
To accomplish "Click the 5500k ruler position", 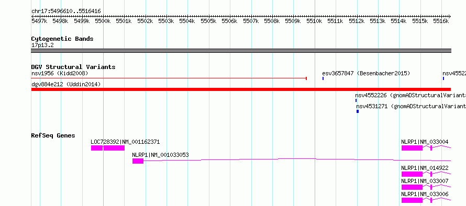I will point(103,21).
